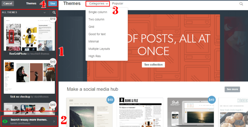Select the ReeGridPhoto theme thumbnail
The height and width of the screenshot is (127, 248).
click(29, 34)
